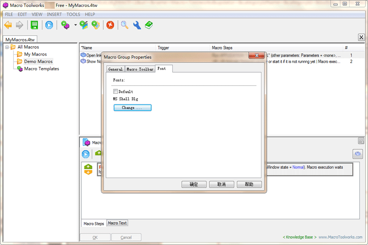The width and height of the screenshot is (368, 245).
Task: Collapse the All Macros tree node
Action: click(x=7, y=47)
